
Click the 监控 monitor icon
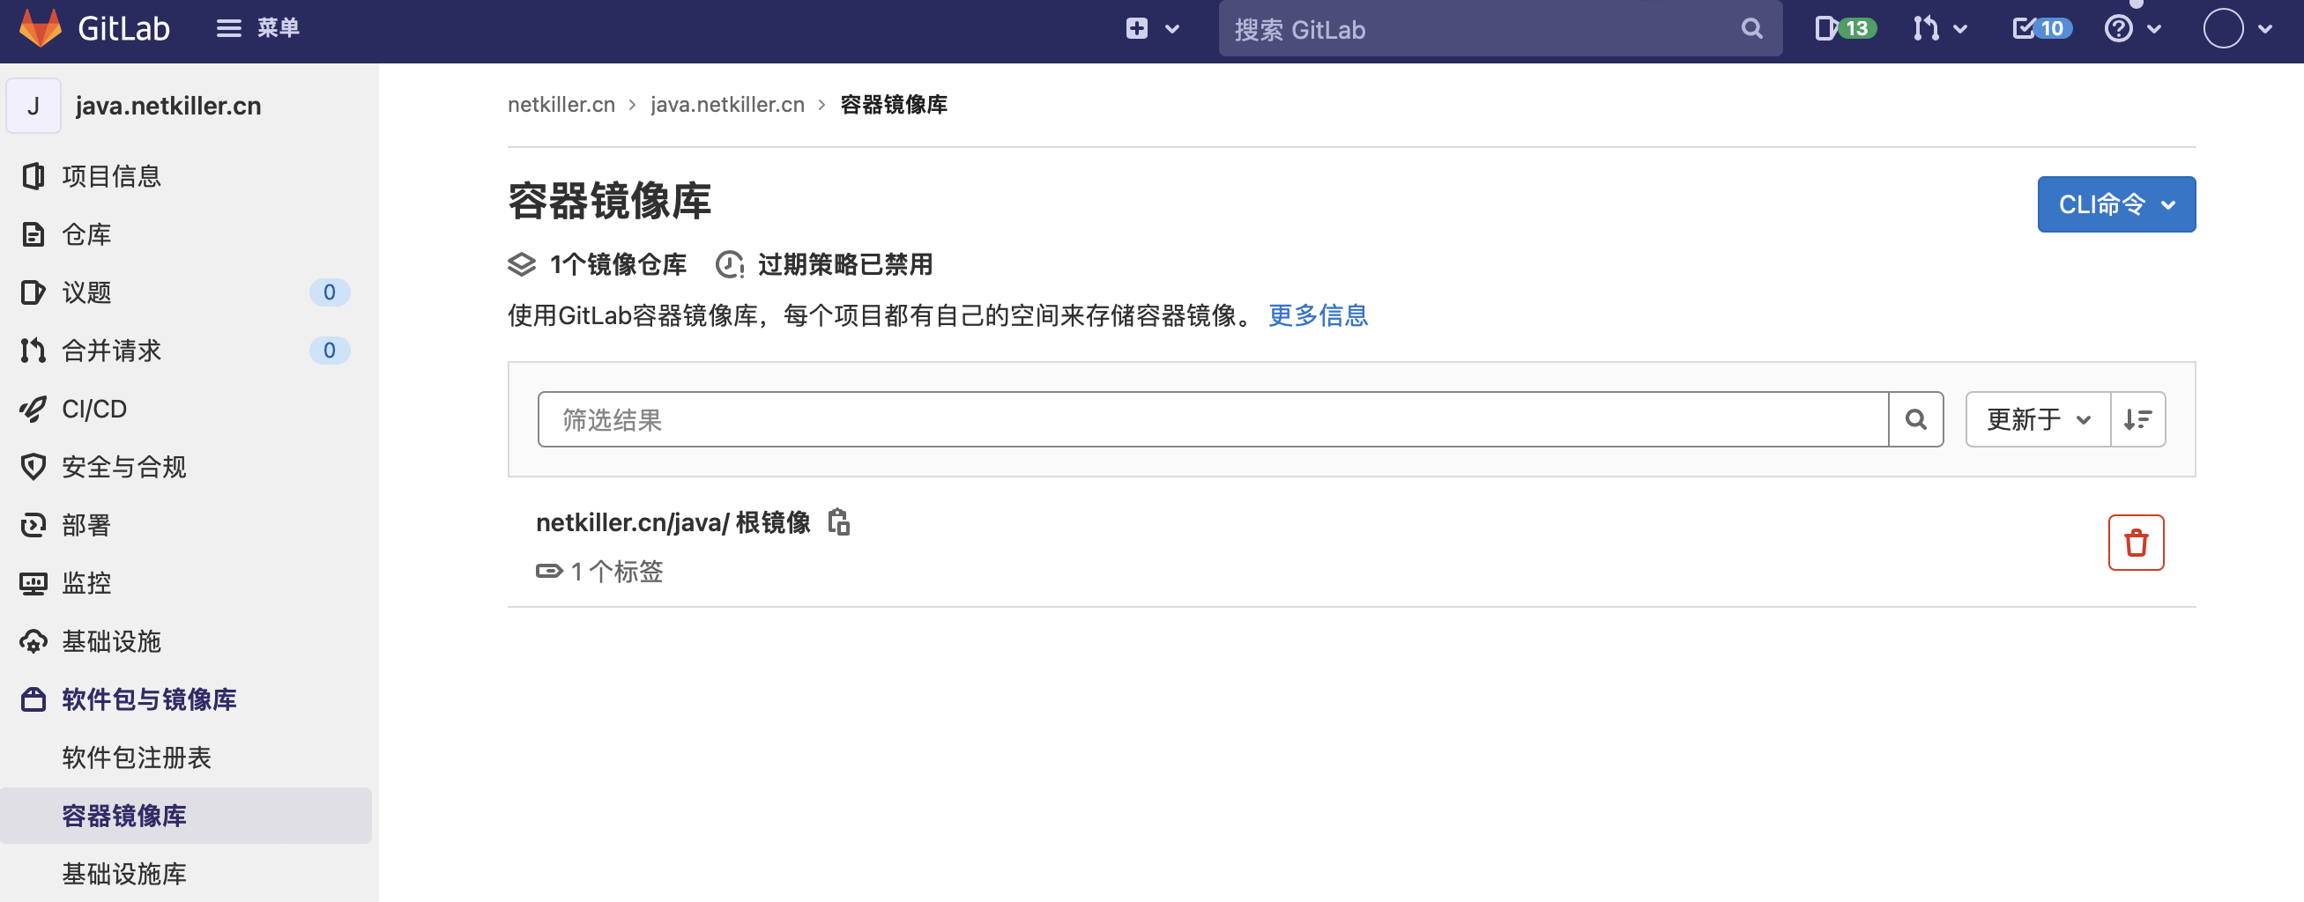point(33,584)
